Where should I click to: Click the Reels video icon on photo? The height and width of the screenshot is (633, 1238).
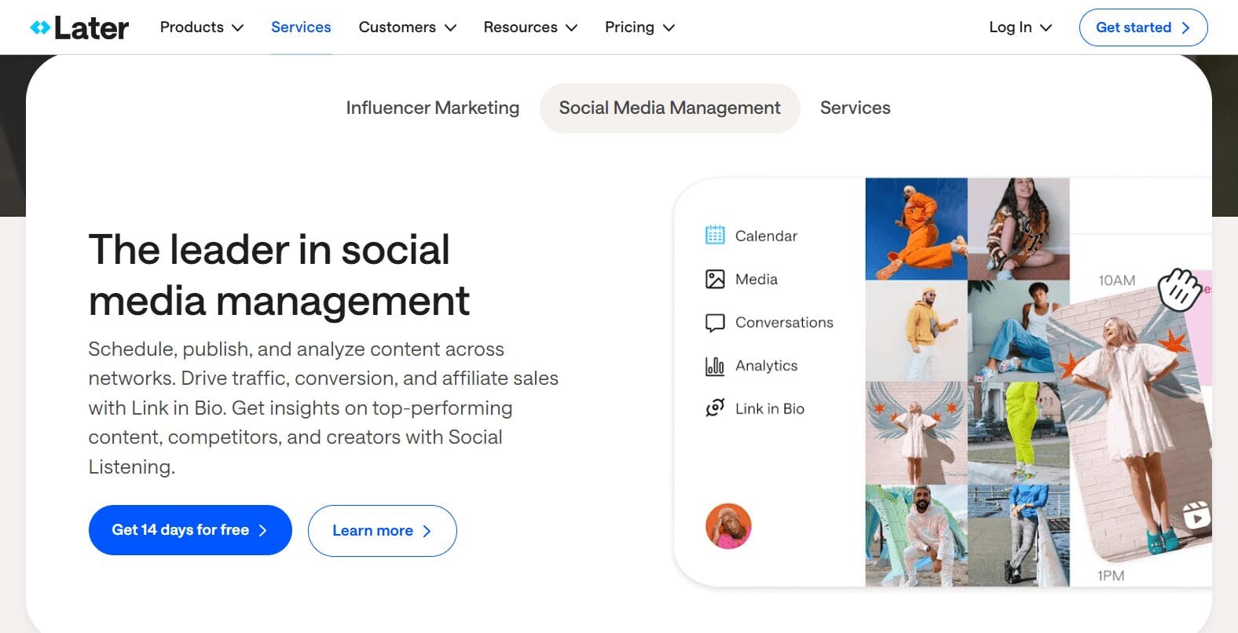(x=1196, y=516)
